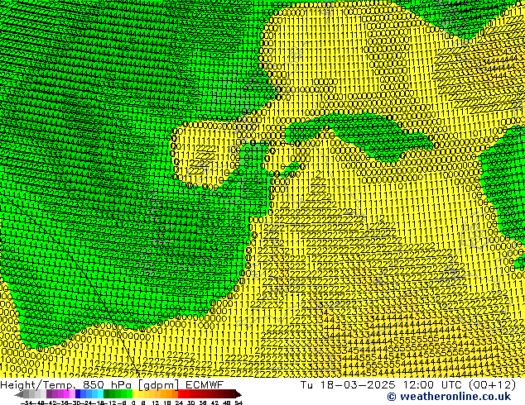Click the bright red legend segment just above 24

[181, 394]
